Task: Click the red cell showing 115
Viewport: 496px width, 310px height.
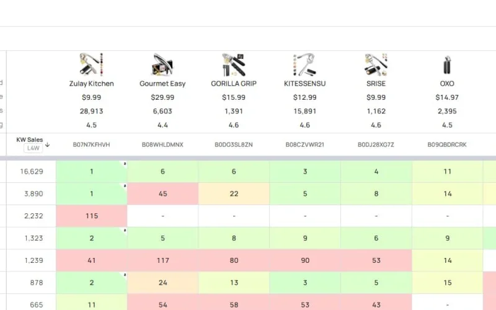Action: click(x=91, y=216)
